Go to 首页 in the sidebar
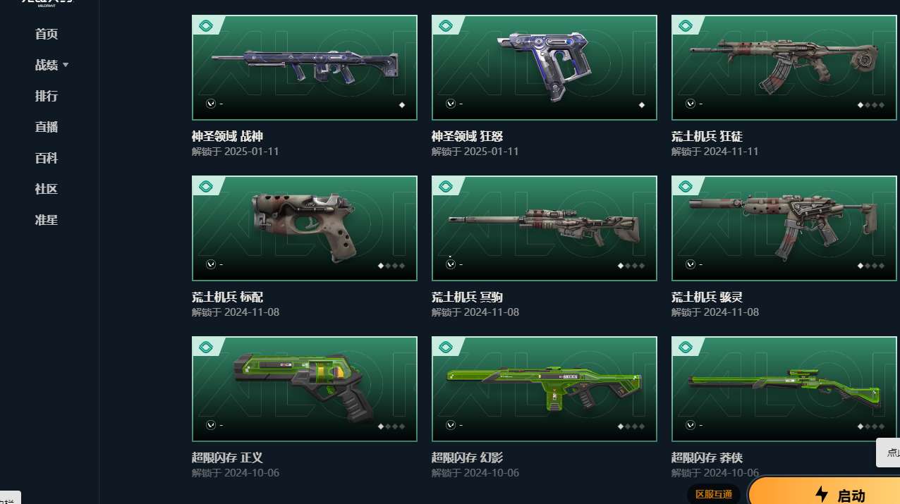The width and height of the screenshot is (900, 504). (47, 34)
